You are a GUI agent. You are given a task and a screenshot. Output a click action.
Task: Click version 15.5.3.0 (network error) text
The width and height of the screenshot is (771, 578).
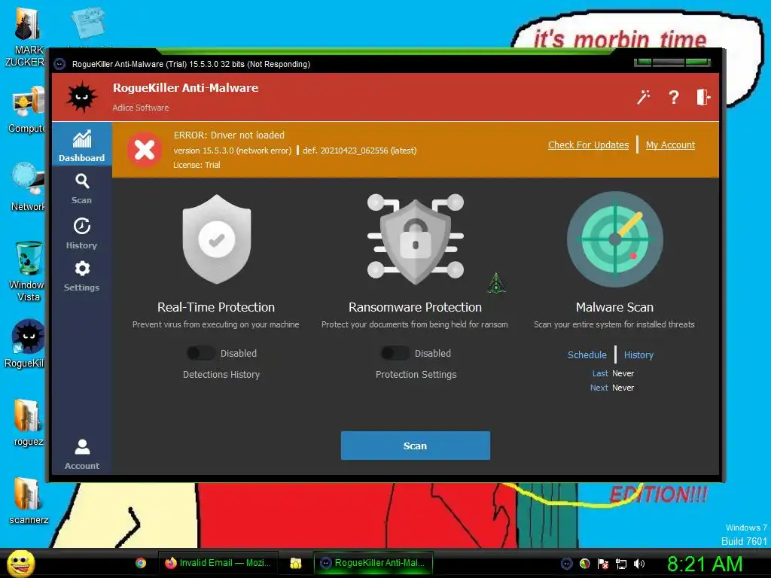[232, 151]
